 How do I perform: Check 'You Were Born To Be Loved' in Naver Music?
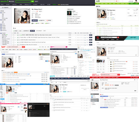(x=13, y=35)
